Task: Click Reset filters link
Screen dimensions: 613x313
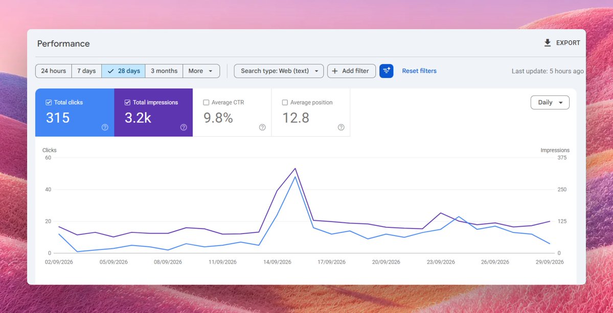Action: (419, 71)
